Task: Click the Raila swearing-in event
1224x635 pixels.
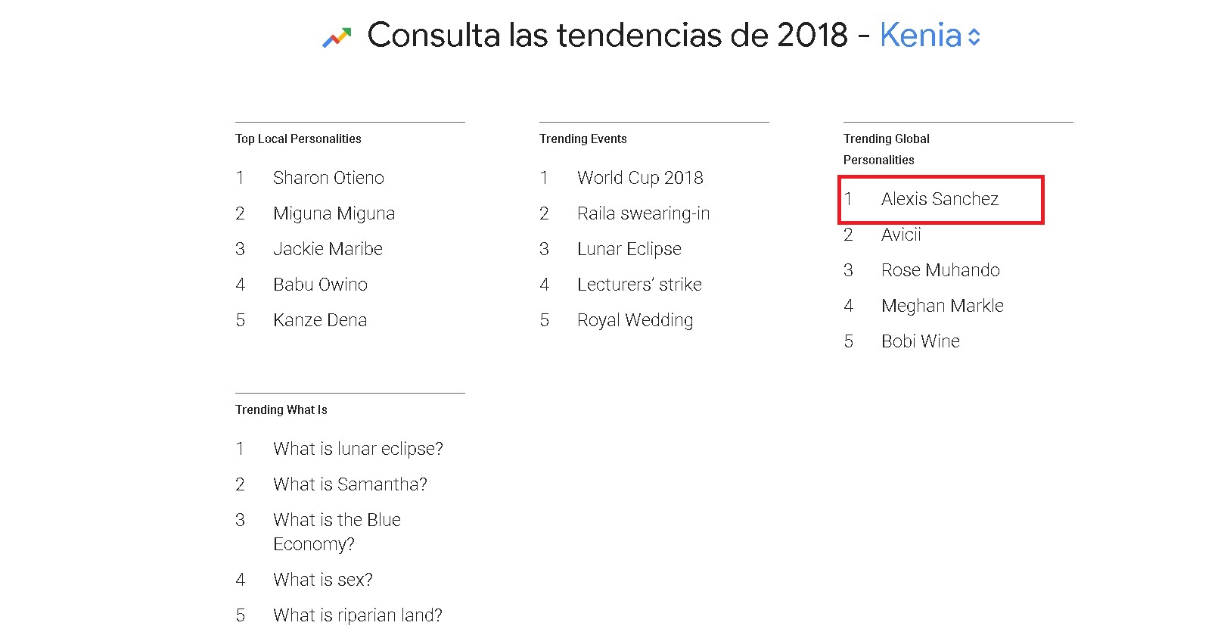Action: click(643, 213)
